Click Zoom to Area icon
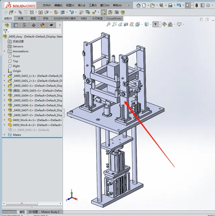The image size is (215, 216). (x=114, y=24)
